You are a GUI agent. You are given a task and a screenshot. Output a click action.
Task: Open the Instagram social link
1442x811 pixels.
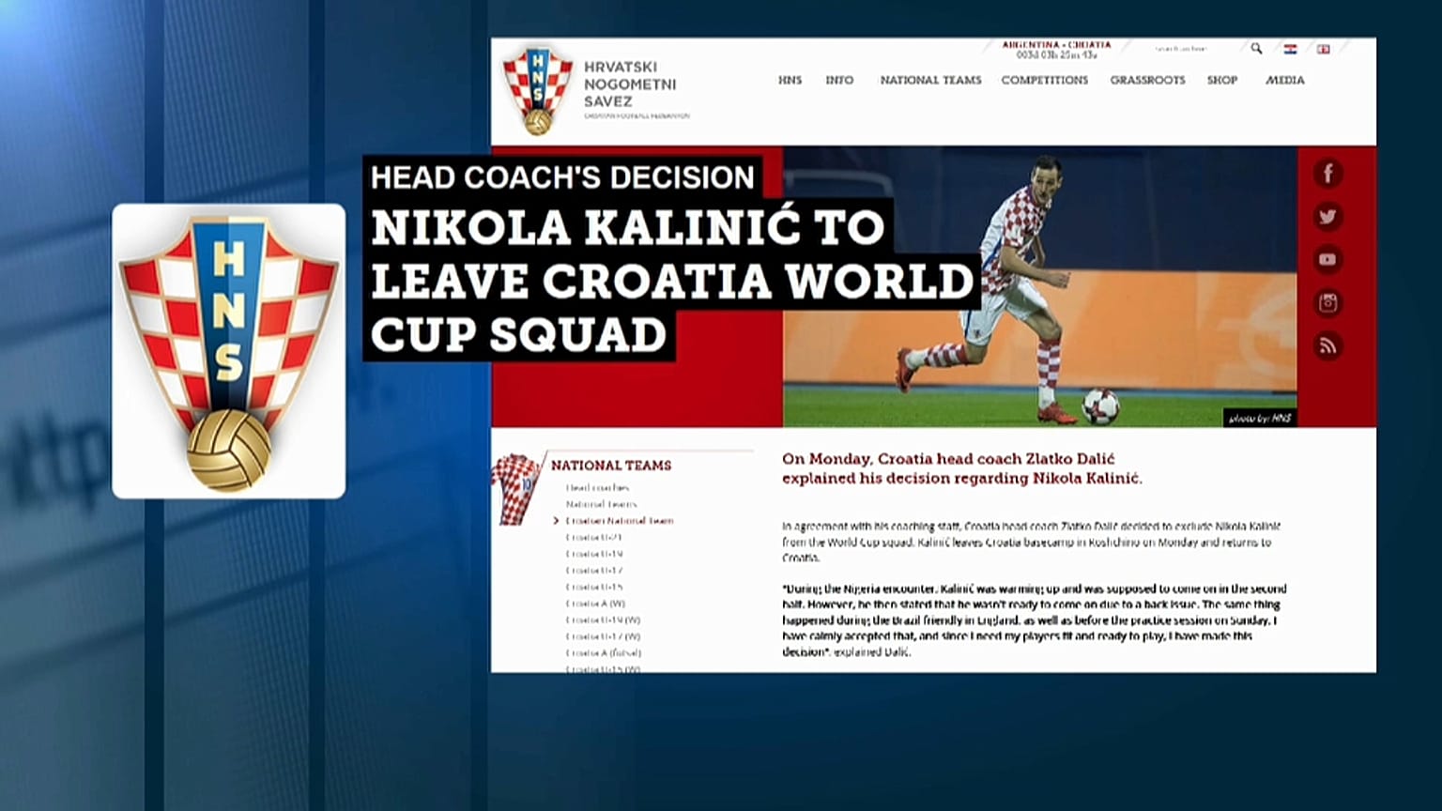(1327, 303)
